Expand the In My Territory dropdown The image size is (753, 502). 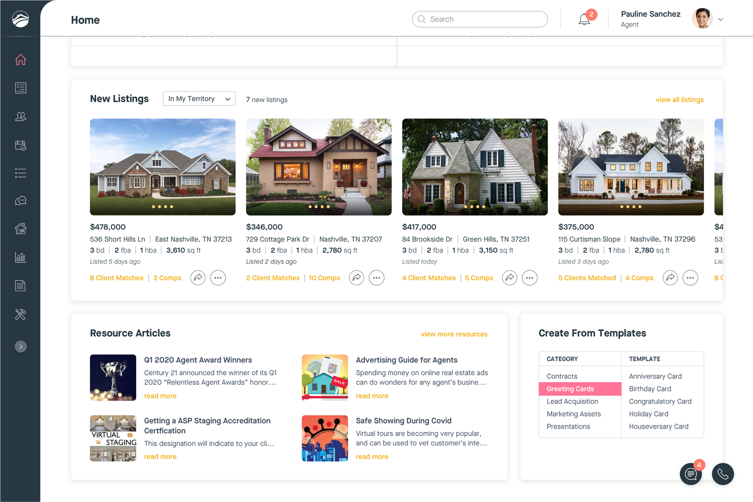click(199, 99)
